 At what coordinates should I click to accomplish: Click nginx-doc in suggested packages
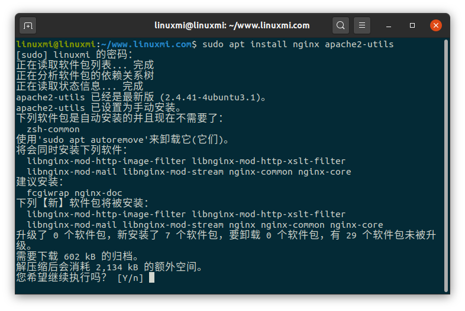click(x=98, y=193)
